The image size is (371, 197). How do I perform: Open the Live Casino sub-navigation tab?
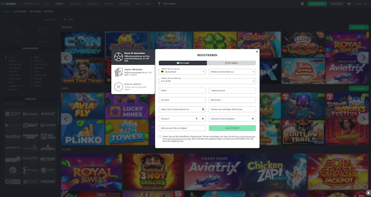point(20,11)
